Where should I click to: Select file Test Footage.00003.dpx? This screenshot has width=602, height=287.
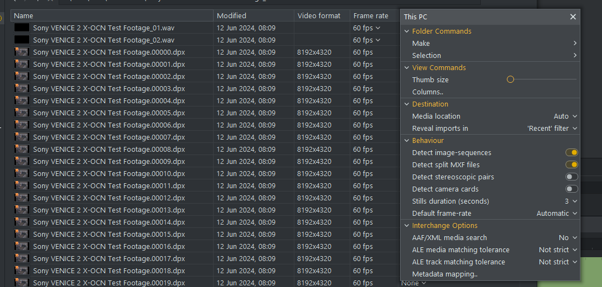coord(109,88)
